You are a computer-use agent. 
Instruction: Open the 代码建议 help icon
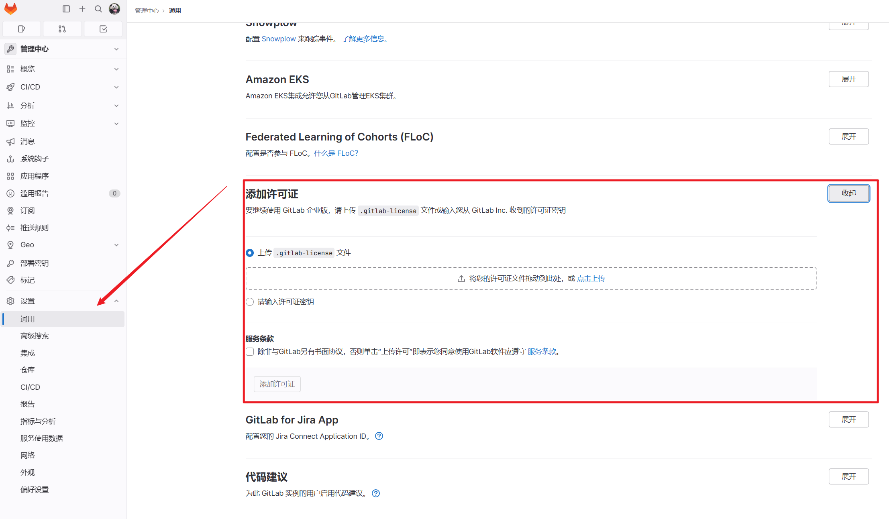pyautogui.click(x=376, y=493)
